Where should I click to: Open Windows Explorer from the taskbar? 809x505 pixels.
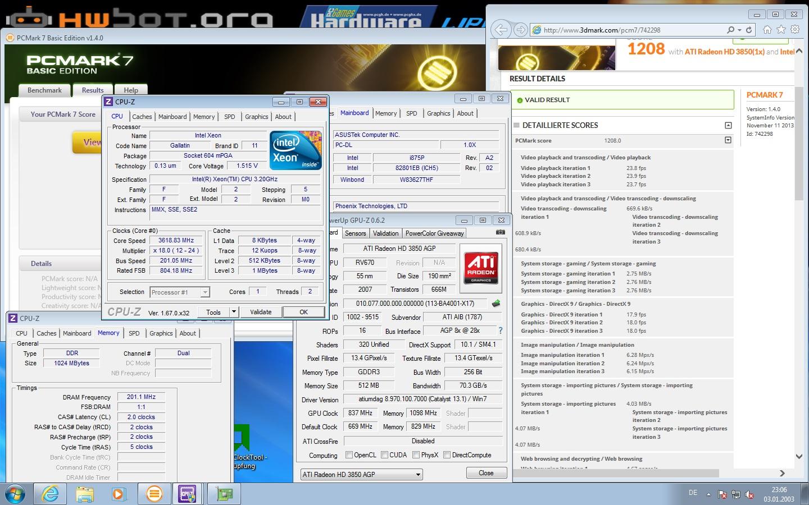tap(85, 494)
